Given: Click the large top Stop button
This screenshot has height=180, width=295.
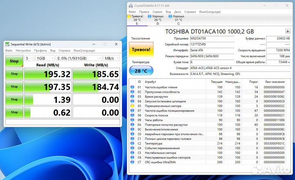Looking at the screenshot, I should [14, 61].
